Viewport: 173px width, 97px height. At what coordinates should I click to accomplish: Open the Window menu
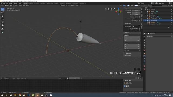tap(15, 3)
